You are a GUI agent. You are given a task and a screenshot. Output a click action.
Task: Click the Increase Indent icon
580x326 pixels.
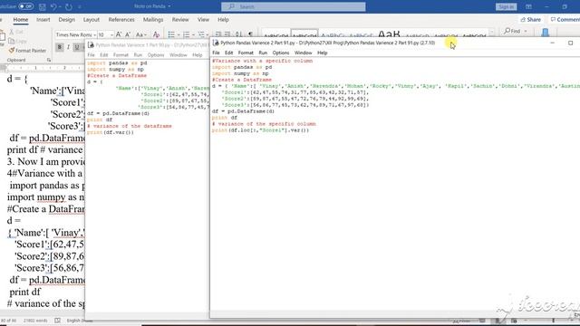pos(227,34)
